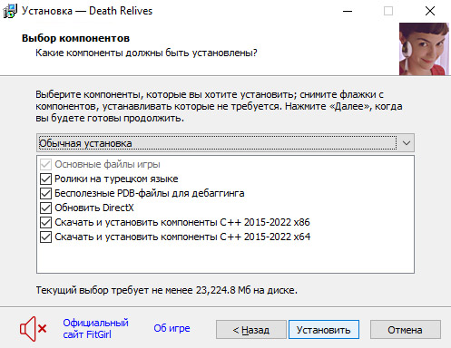Open Официальный сайт FitGirl link
Screen dimensions: 451x348
tap(95, 329)
